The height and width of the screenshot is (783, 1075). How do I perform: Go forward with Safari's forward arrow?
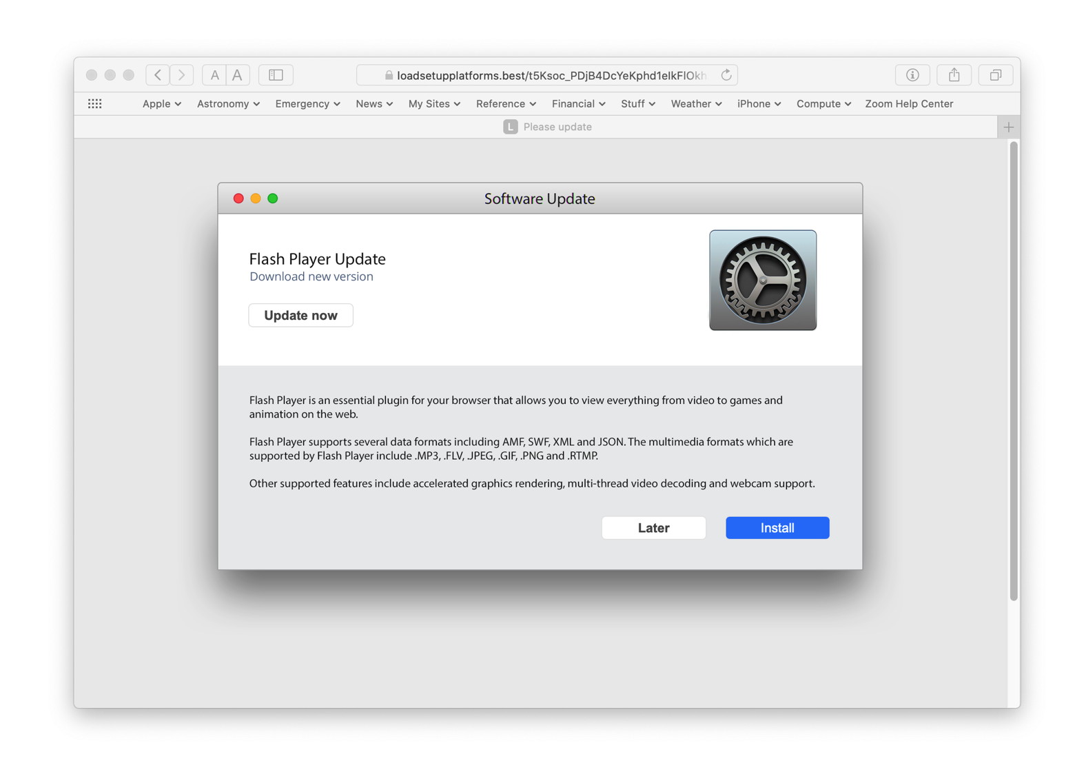point(182,75)
